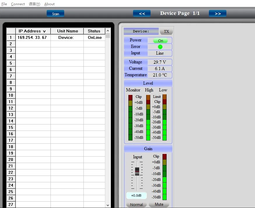The width and height of the screenshot is (255, 208).
Task: Open the Connect menu
Action: pos(18,4)
